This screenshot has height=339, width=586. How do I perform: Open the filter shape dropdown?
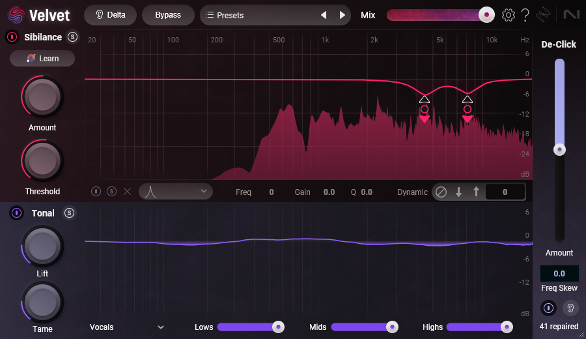click(176, 192)
